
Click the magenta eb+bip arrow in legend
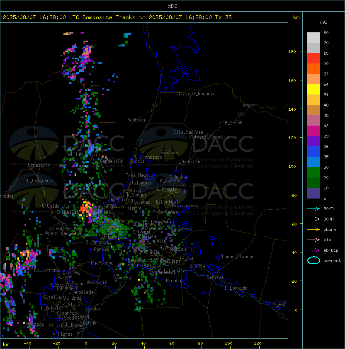(x=313, y=250)
